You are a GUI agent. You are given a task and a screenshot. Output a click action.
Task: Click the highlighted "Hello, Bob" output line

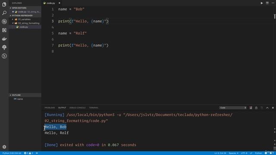pos(56,127)
